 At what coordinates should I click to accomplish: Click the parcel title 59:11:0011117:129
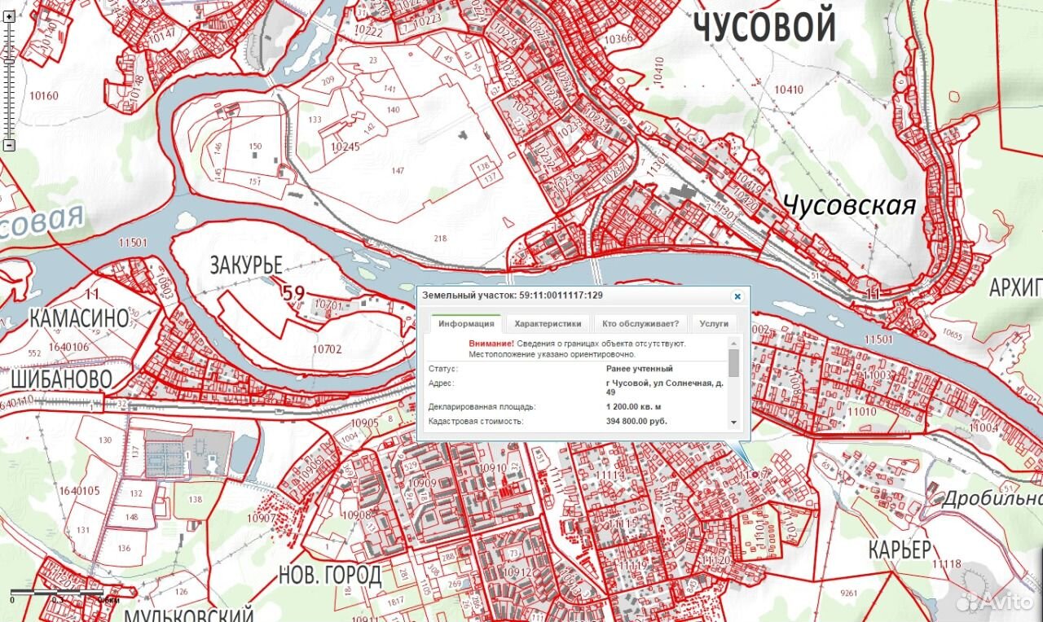[561, 295]
